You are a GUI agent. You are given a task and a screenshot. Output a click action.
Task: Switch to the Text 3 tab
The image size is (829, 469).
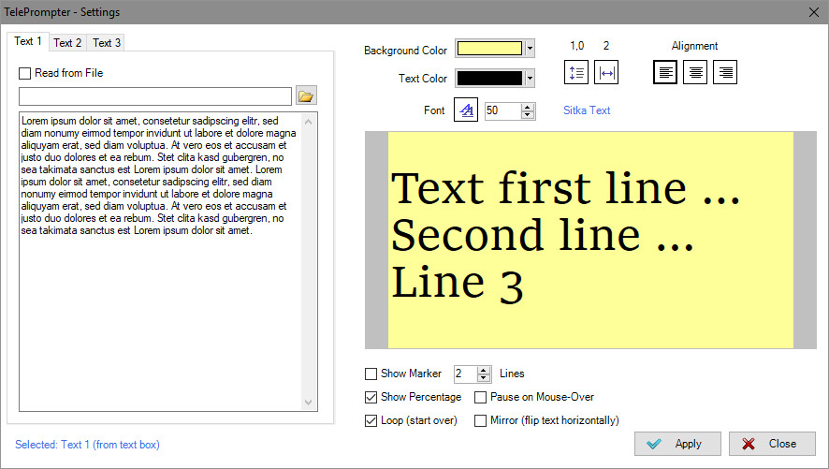[x=107, y=43]
